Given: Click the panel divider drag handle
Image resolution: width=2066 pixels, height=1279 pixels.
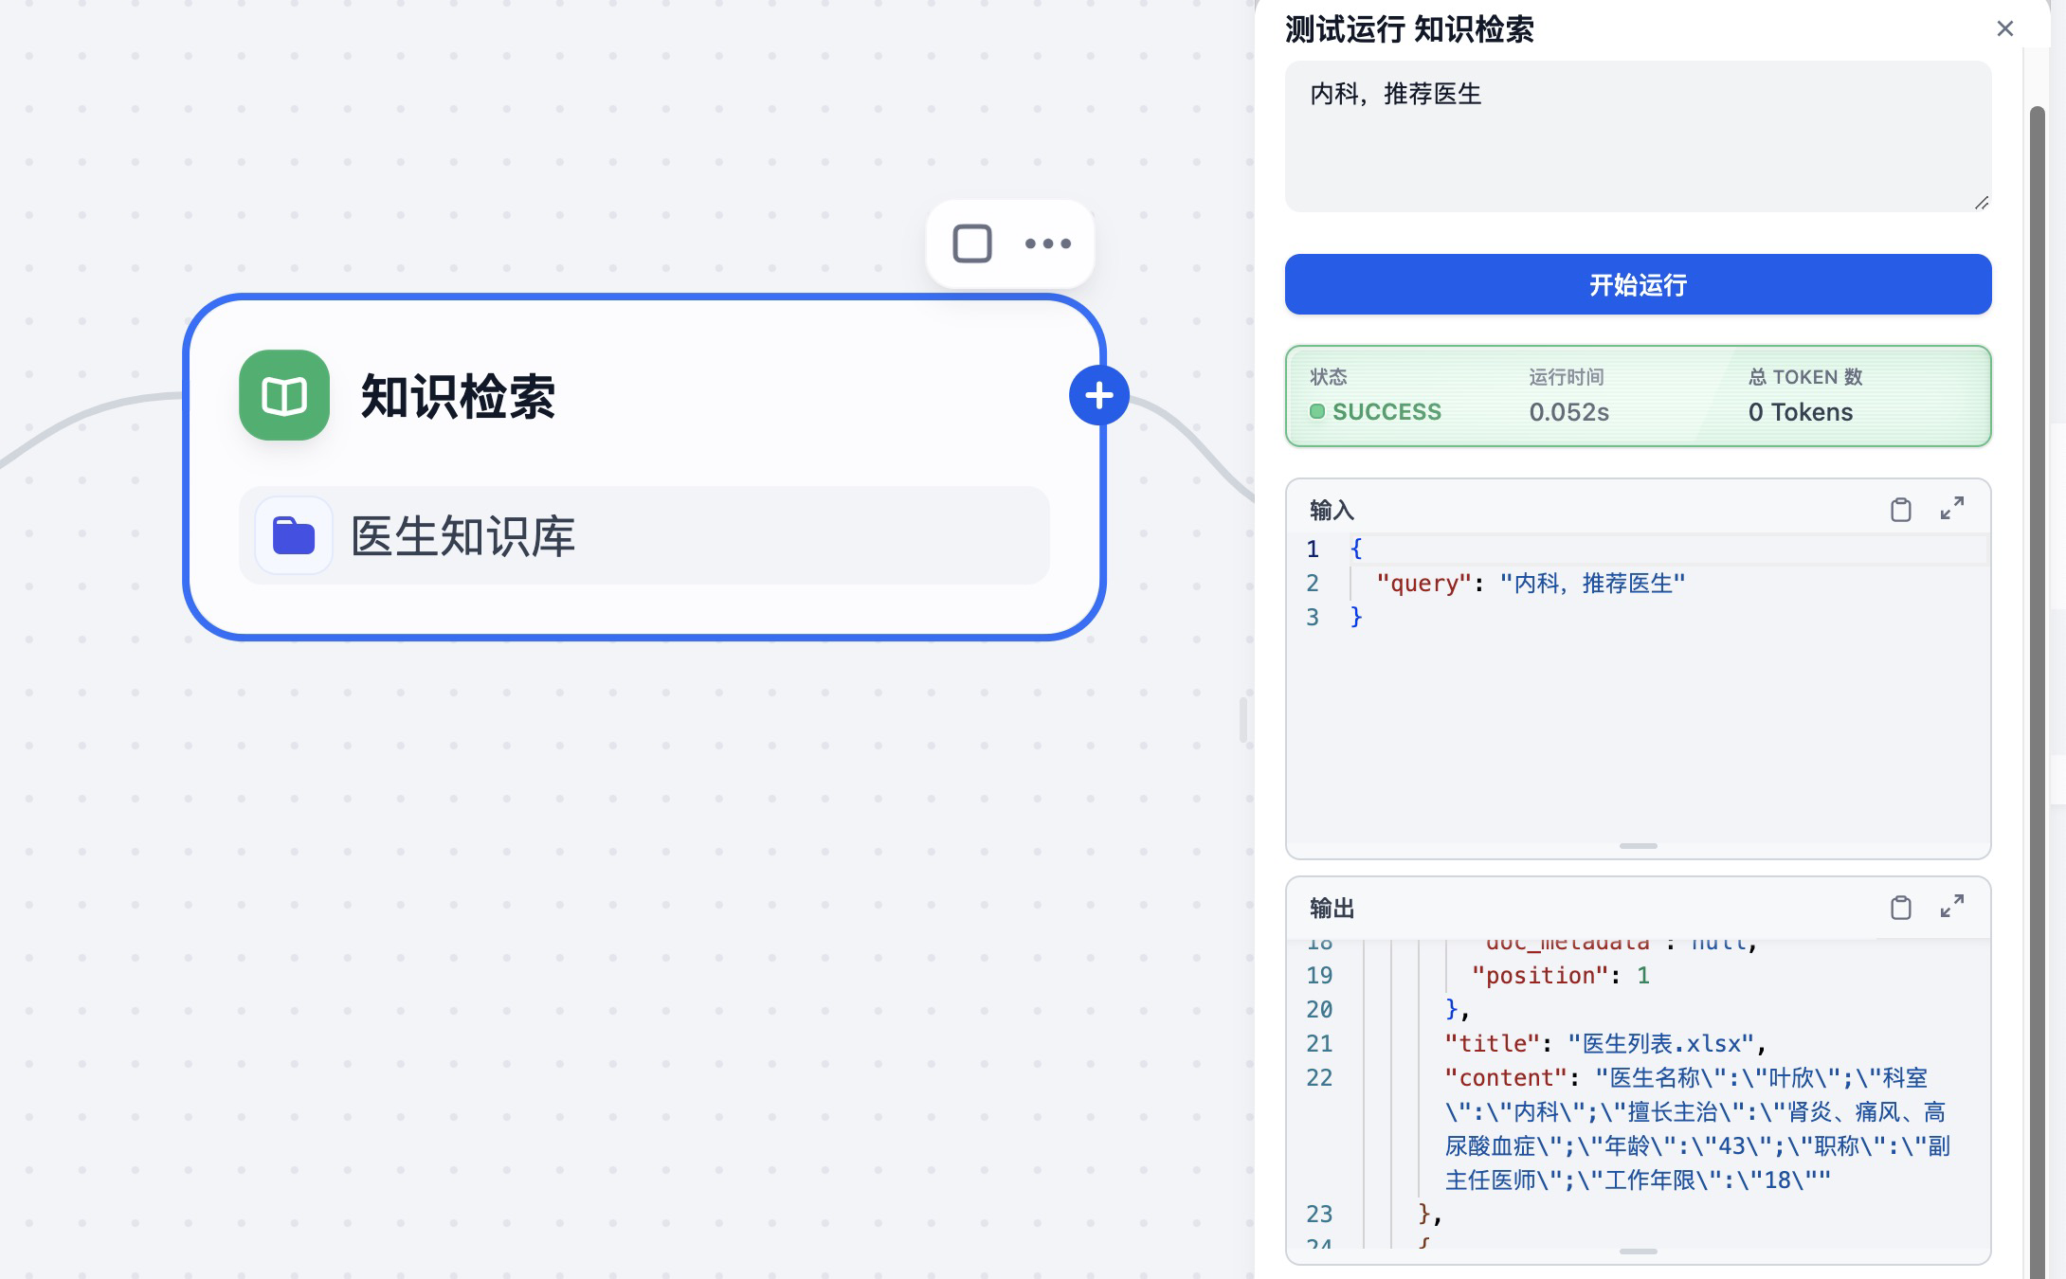Looking at the screenshot, I should pos(1242,720).
